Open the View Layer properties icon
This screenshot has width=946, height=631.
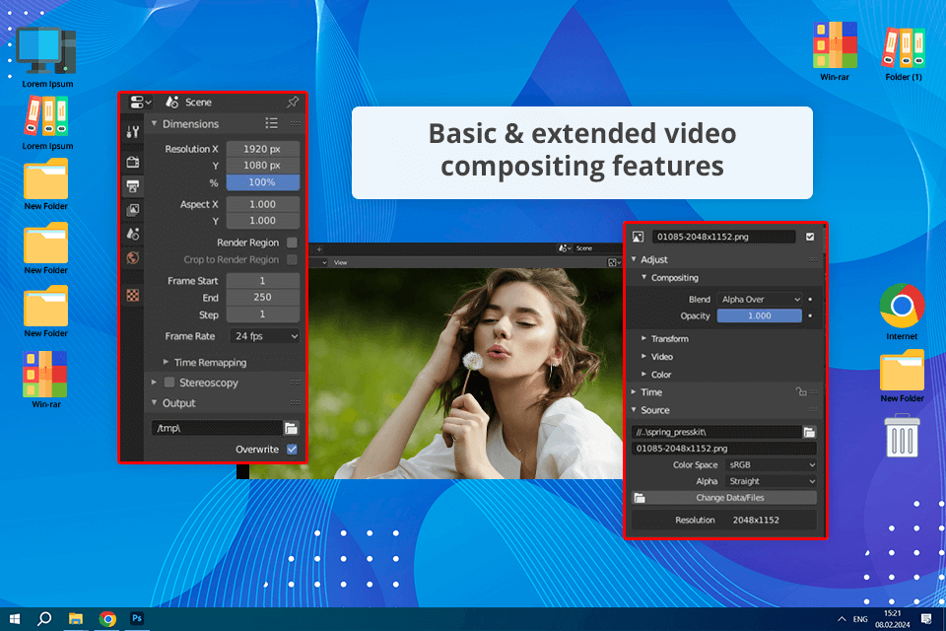click(133, 209)
